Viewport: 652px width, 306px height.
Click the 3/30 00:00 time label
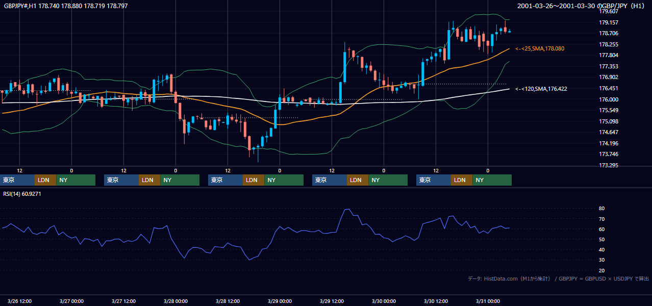(x=384, y=301)
